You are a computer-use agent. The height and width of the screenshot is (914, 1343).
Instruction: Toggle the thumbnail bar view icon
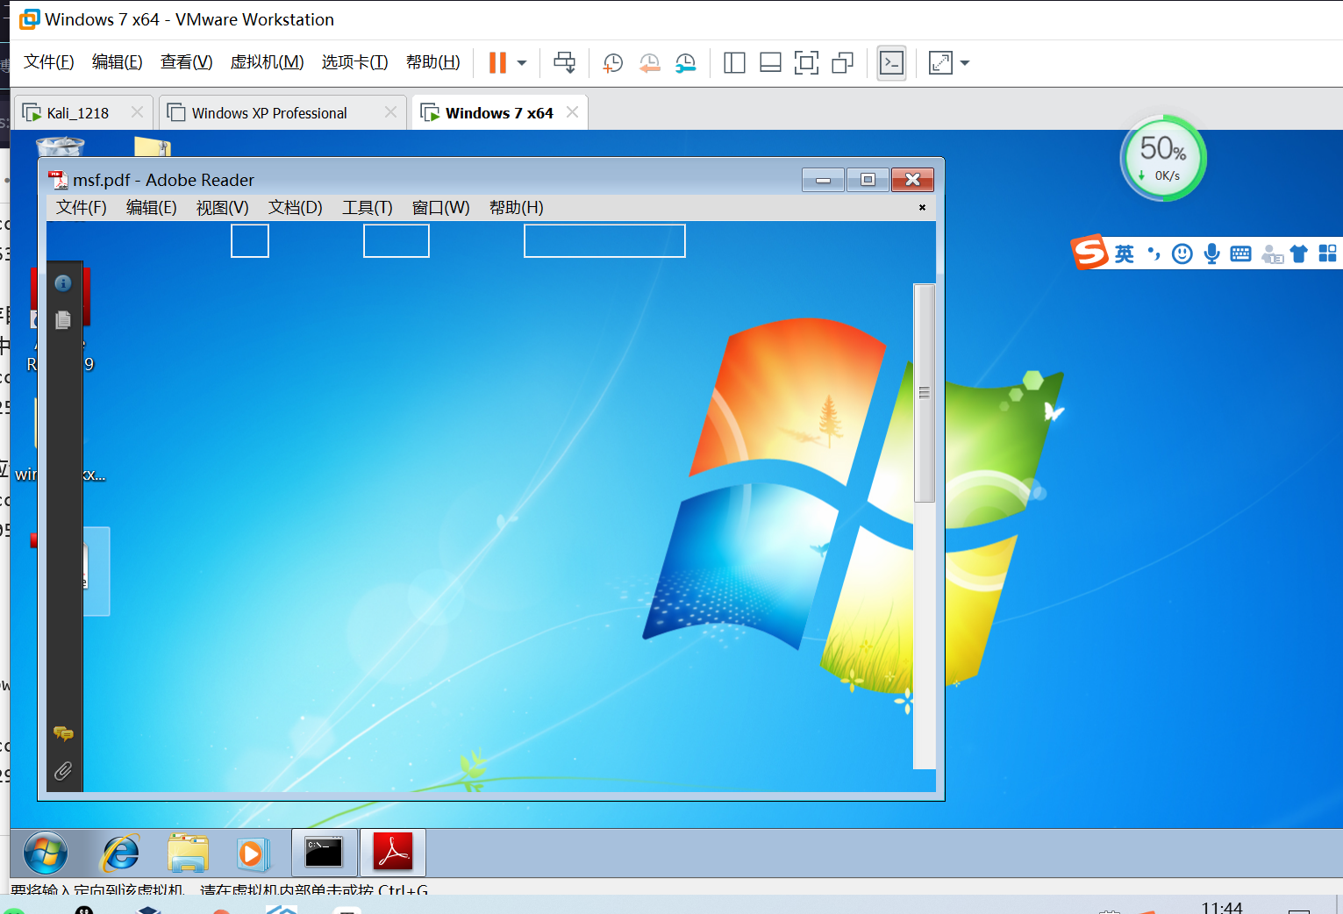pyautogui.click(x=770, y=62)
